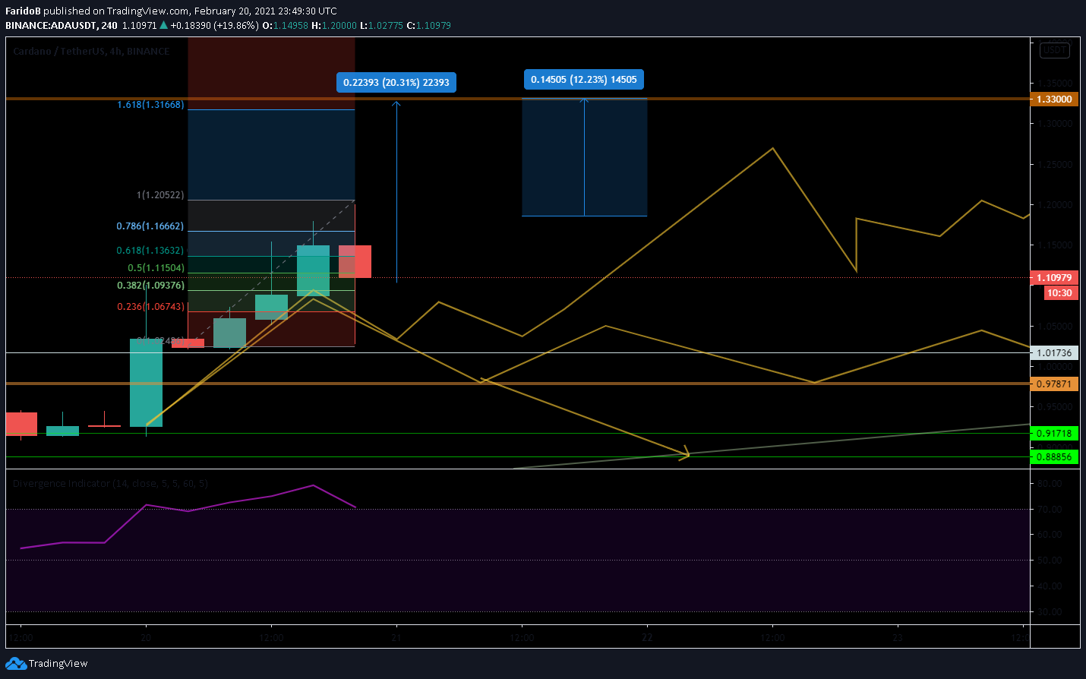Click the Divergence Indicator legend title

110,484
